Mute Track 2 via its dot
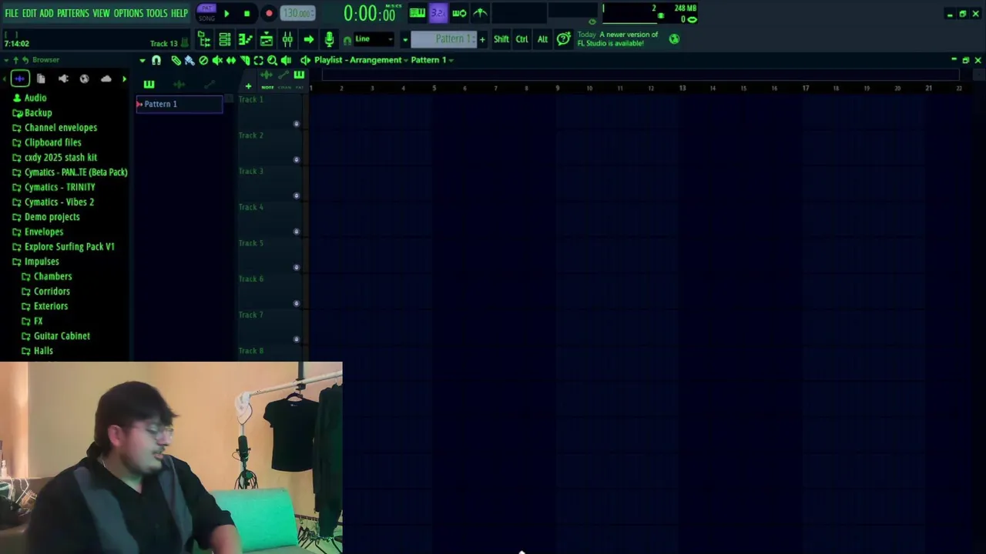 click(x=296, y=160)
